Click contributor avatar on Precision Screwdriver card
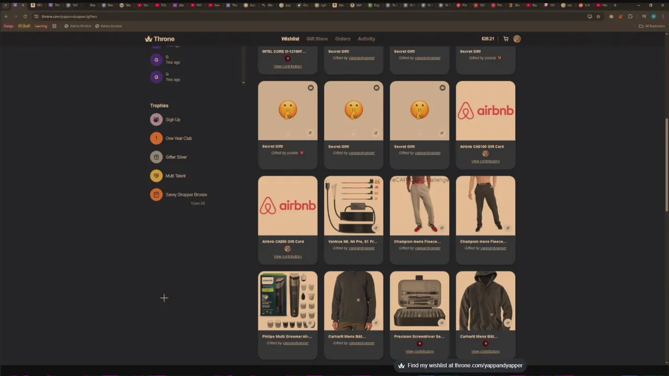 419,344
